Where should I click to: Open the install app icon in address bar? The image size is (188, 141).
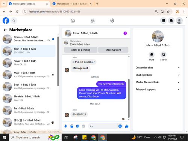point(162,12)
